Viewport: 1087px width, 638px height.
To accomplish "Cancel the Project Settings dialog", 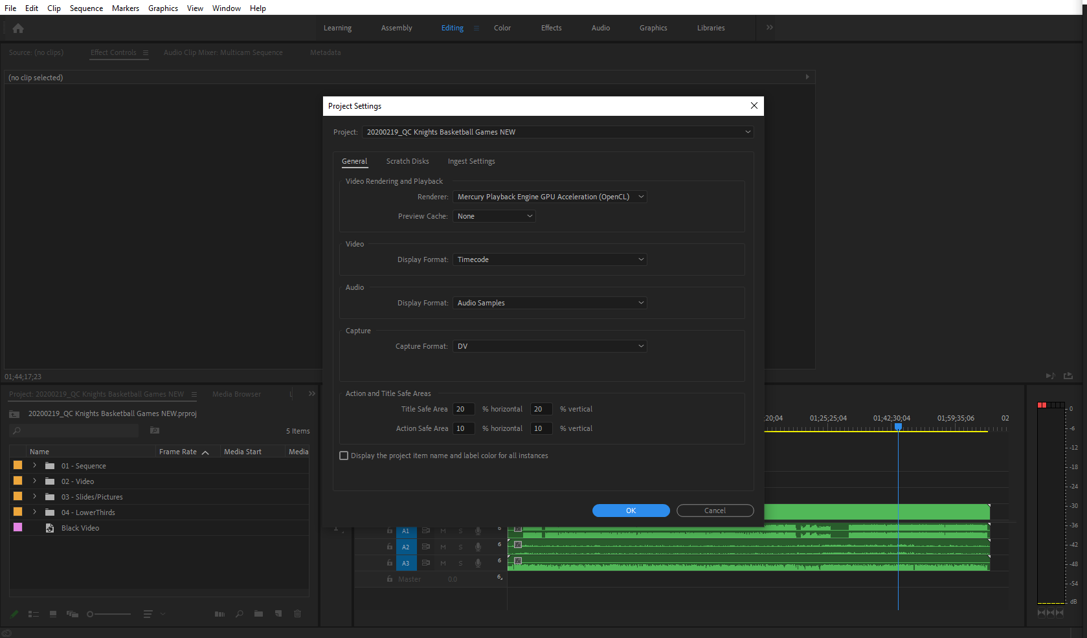I will click(x=715, y=511).
